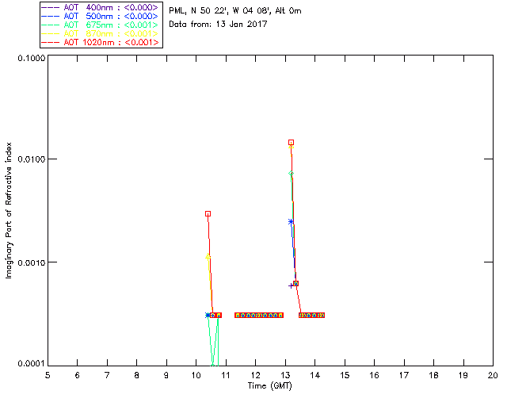Click the Time (GMT) axis title
Image resolution: width=507 pixels, height=406 pixels.
[269, 386]
